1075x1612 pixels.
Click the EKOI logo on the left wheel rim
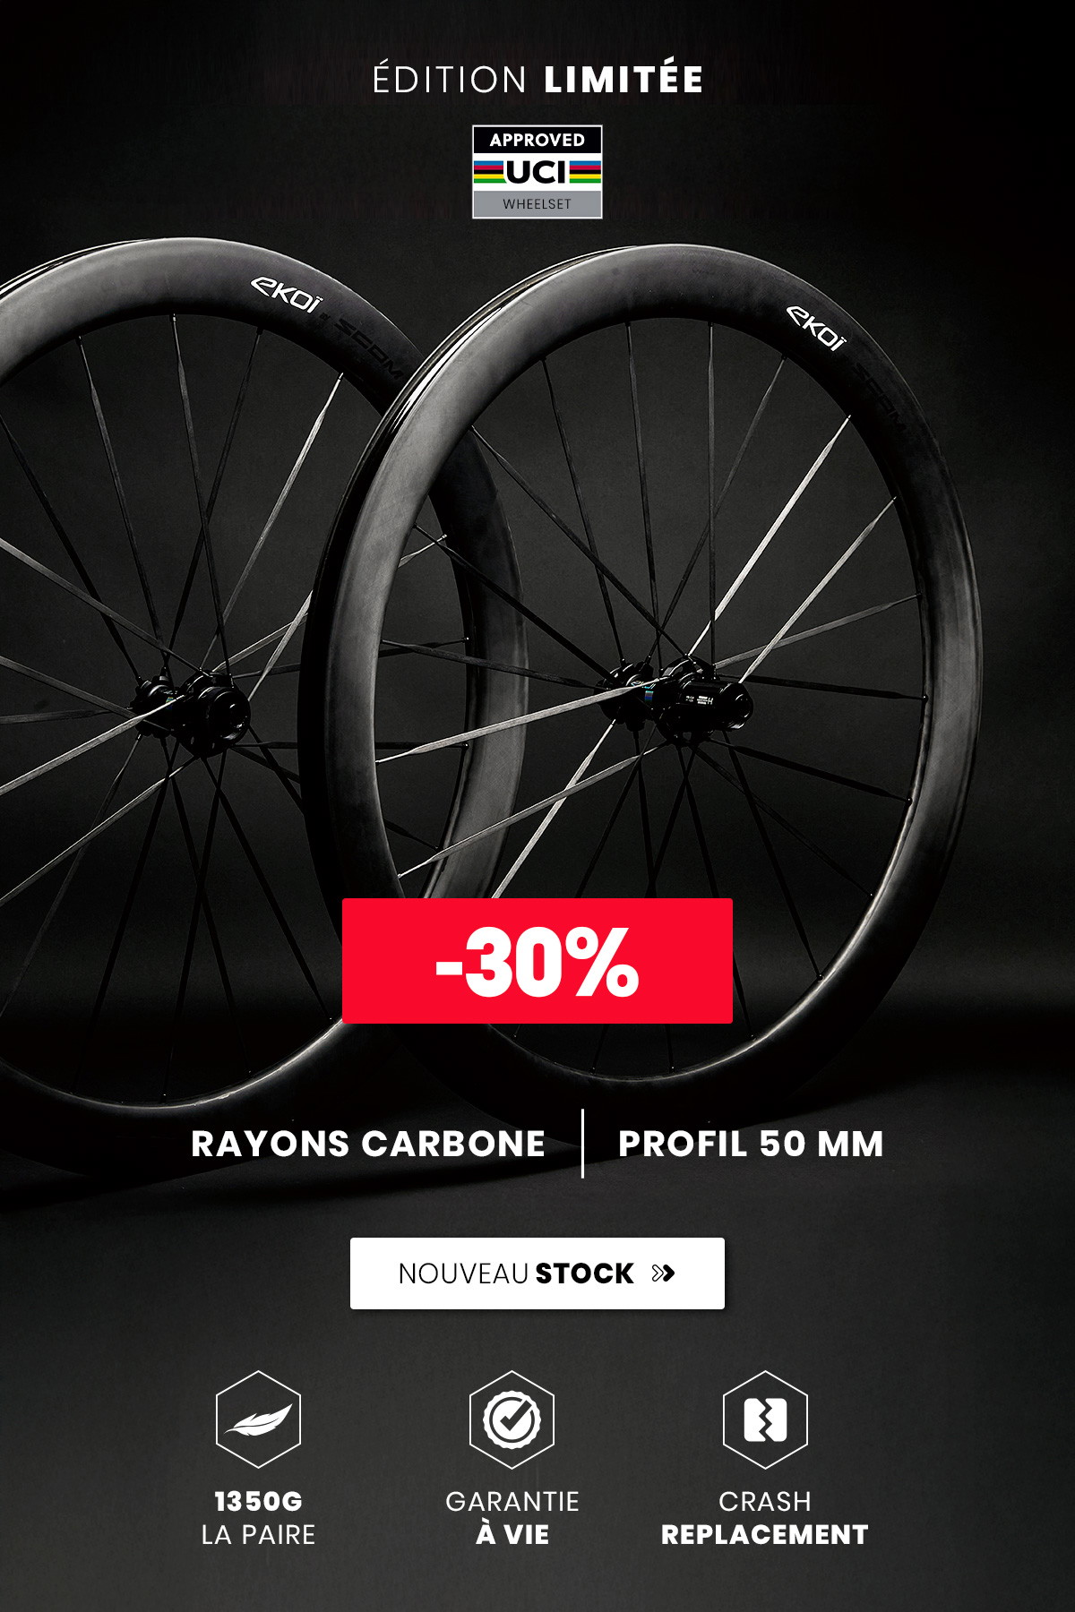point(286,295)
